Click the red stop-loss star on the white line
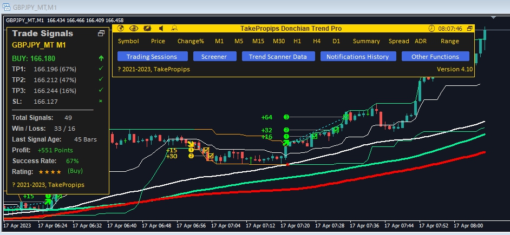510x235 pixels. (x=287, y=165)
